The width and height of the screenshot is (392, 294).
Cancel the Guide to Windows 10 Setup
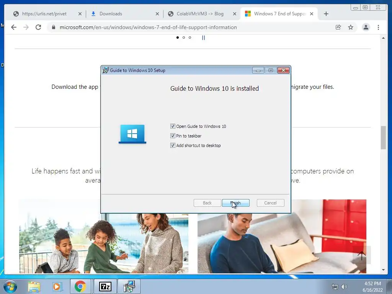(270, 203)
